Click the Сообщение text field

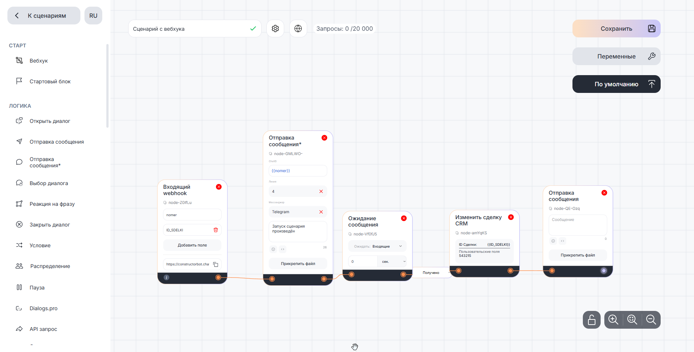tap(578, 225)
